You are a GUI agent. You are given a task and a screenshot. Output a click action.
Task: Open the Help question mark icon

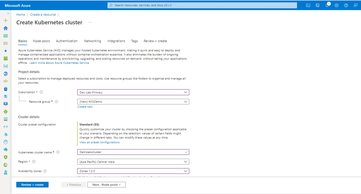[346, 5]
